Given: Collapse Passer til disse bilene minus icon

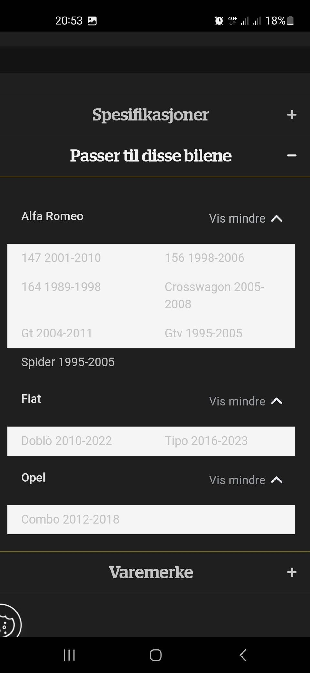Looking at the screenshot, I should [292, 156].
